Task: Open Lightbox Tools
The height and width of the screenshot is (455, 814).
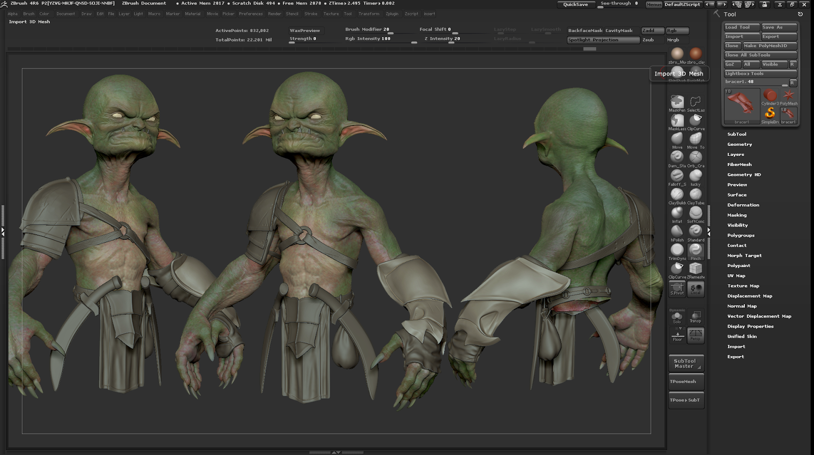Action: (761, 74)
